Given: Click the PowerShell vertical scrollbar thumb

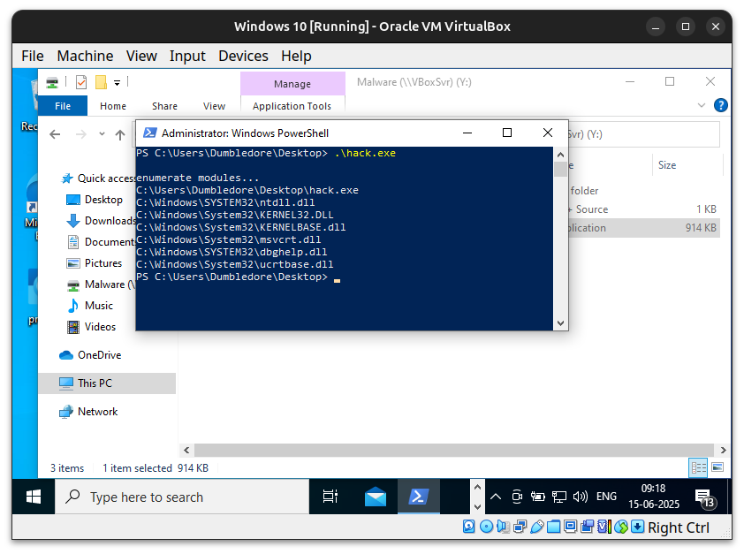Looking at the screenshot, I should 560,170.
